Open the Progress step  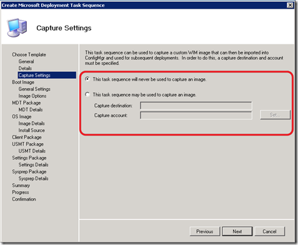tap(21, 192)
